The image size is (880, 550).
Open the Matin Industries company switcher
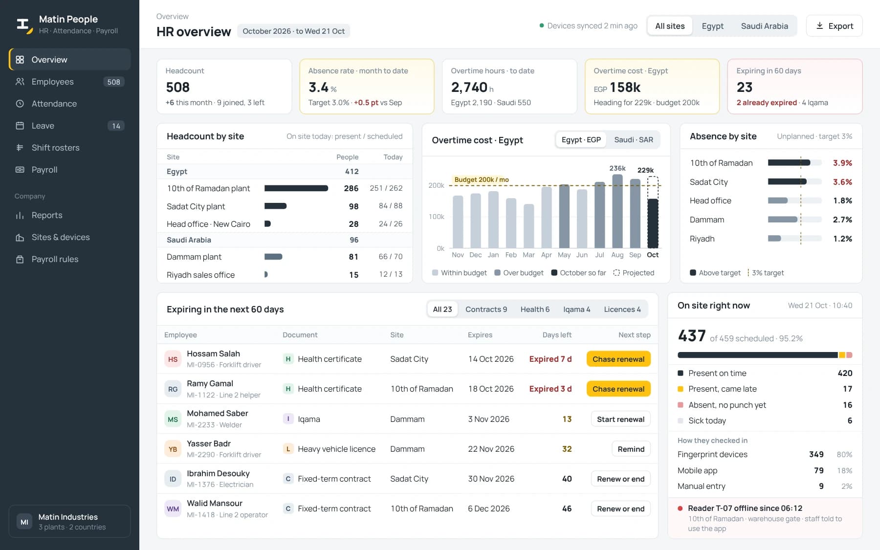click(x=69, y=522)
